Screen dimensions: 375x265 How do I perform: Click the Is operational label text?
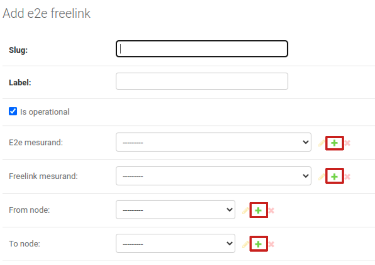coord(45,112)
